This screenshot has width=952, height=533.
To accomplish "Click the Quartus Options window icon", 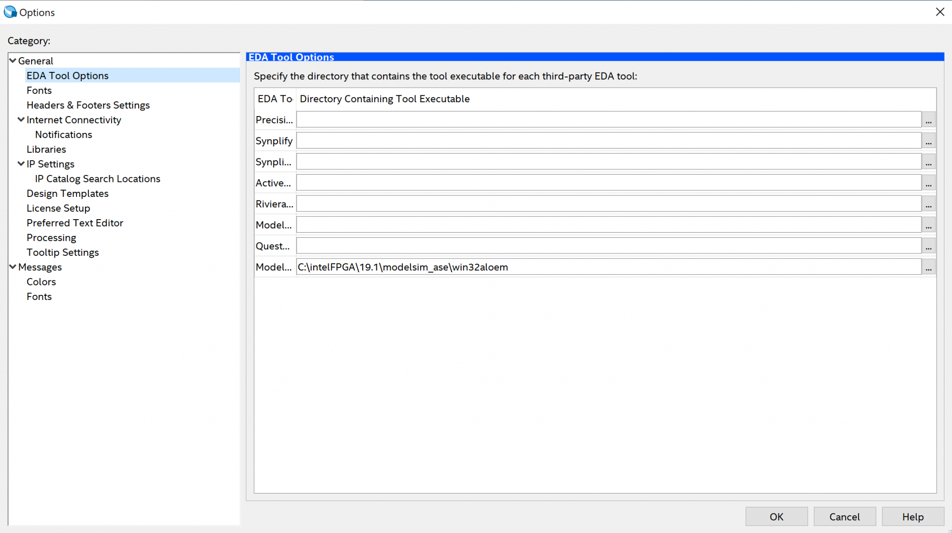I will (10, 12).
